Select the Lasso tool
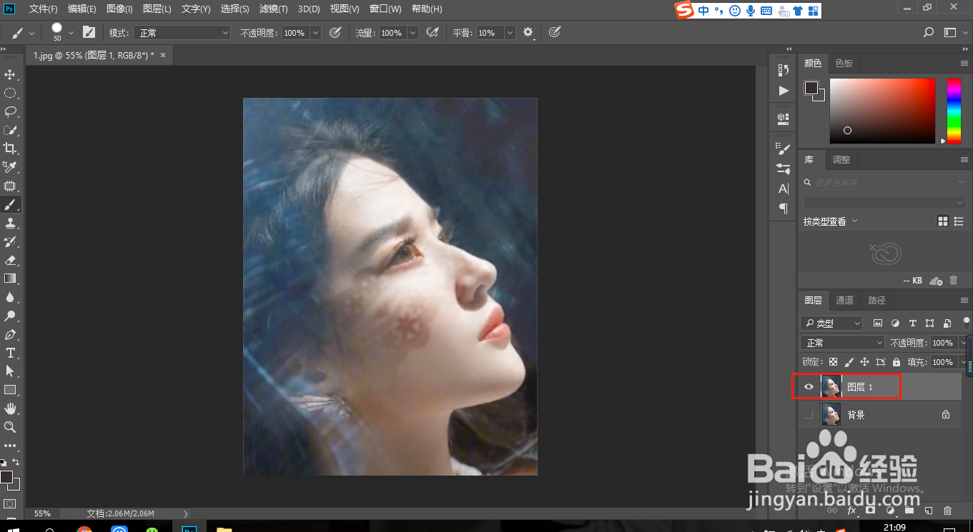973x532 pixels. click(x=11, y=111)
